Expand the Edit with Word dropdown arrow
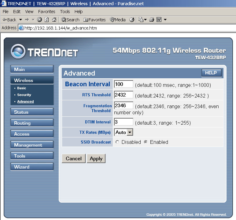The width and height of the screenshot is (236, 220). tap(165, 20)
